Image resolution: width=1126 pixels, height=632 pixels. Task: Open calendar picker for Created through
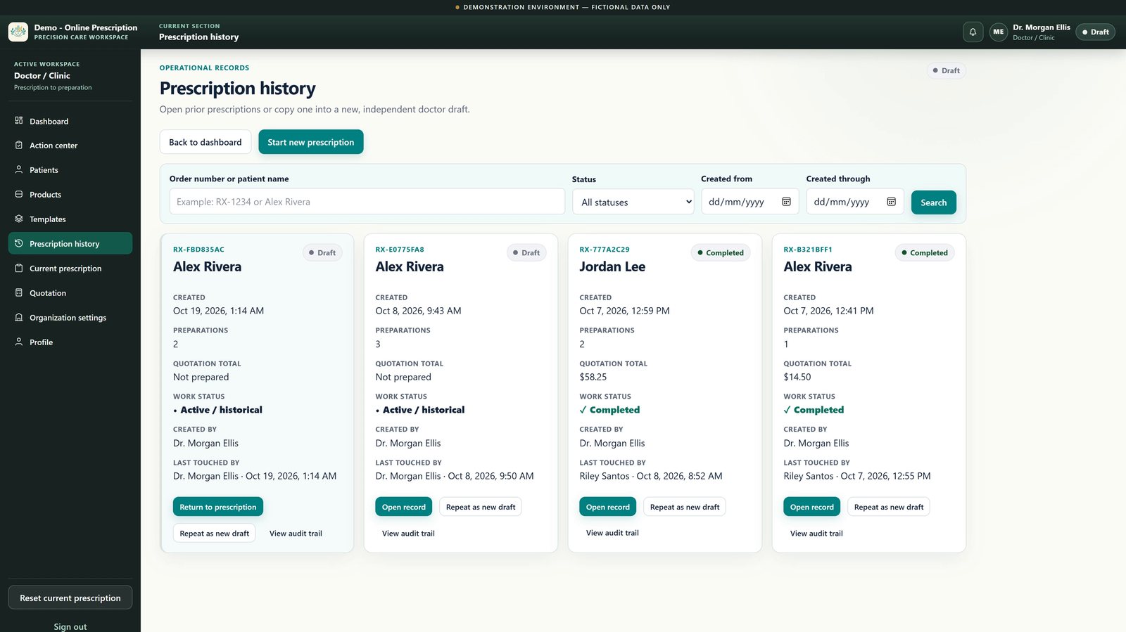891,202
